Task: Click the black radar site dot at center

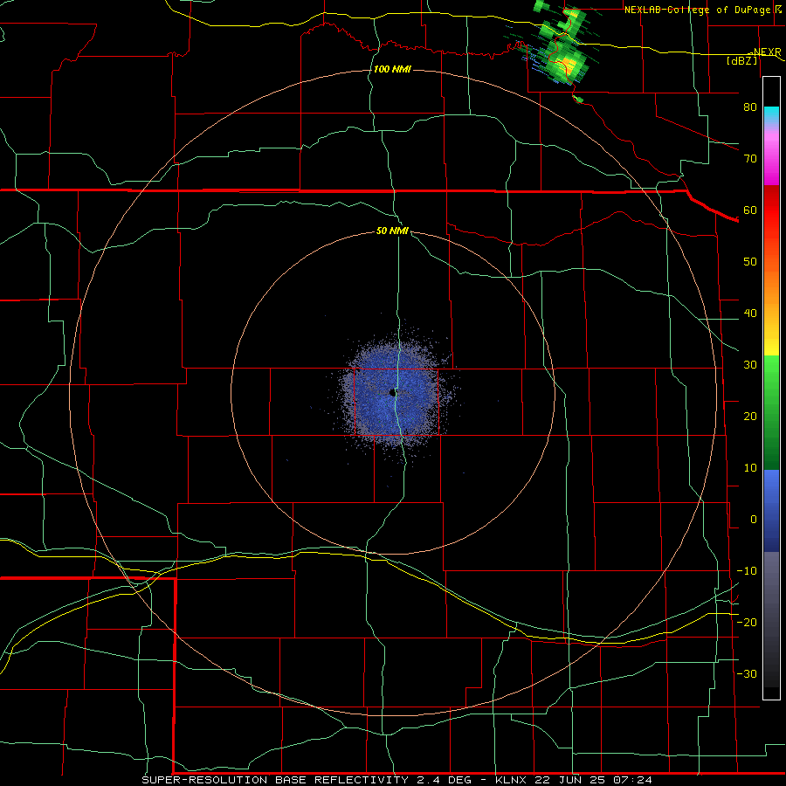Action: pos(393,394)
